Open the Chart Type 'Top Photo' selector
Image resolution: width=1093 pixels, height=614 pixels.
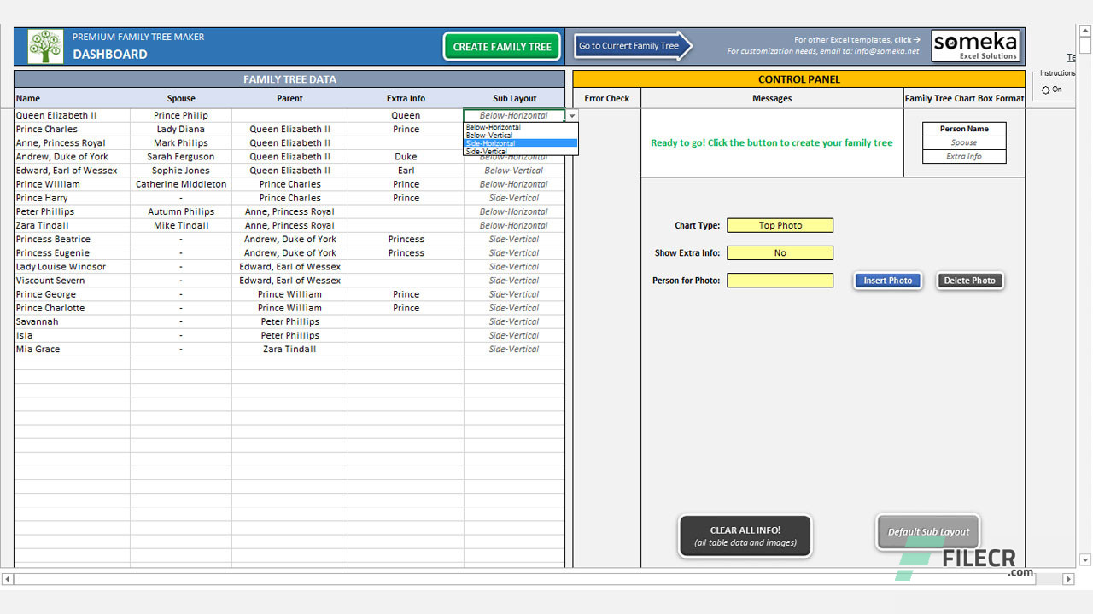click(780, 226)
